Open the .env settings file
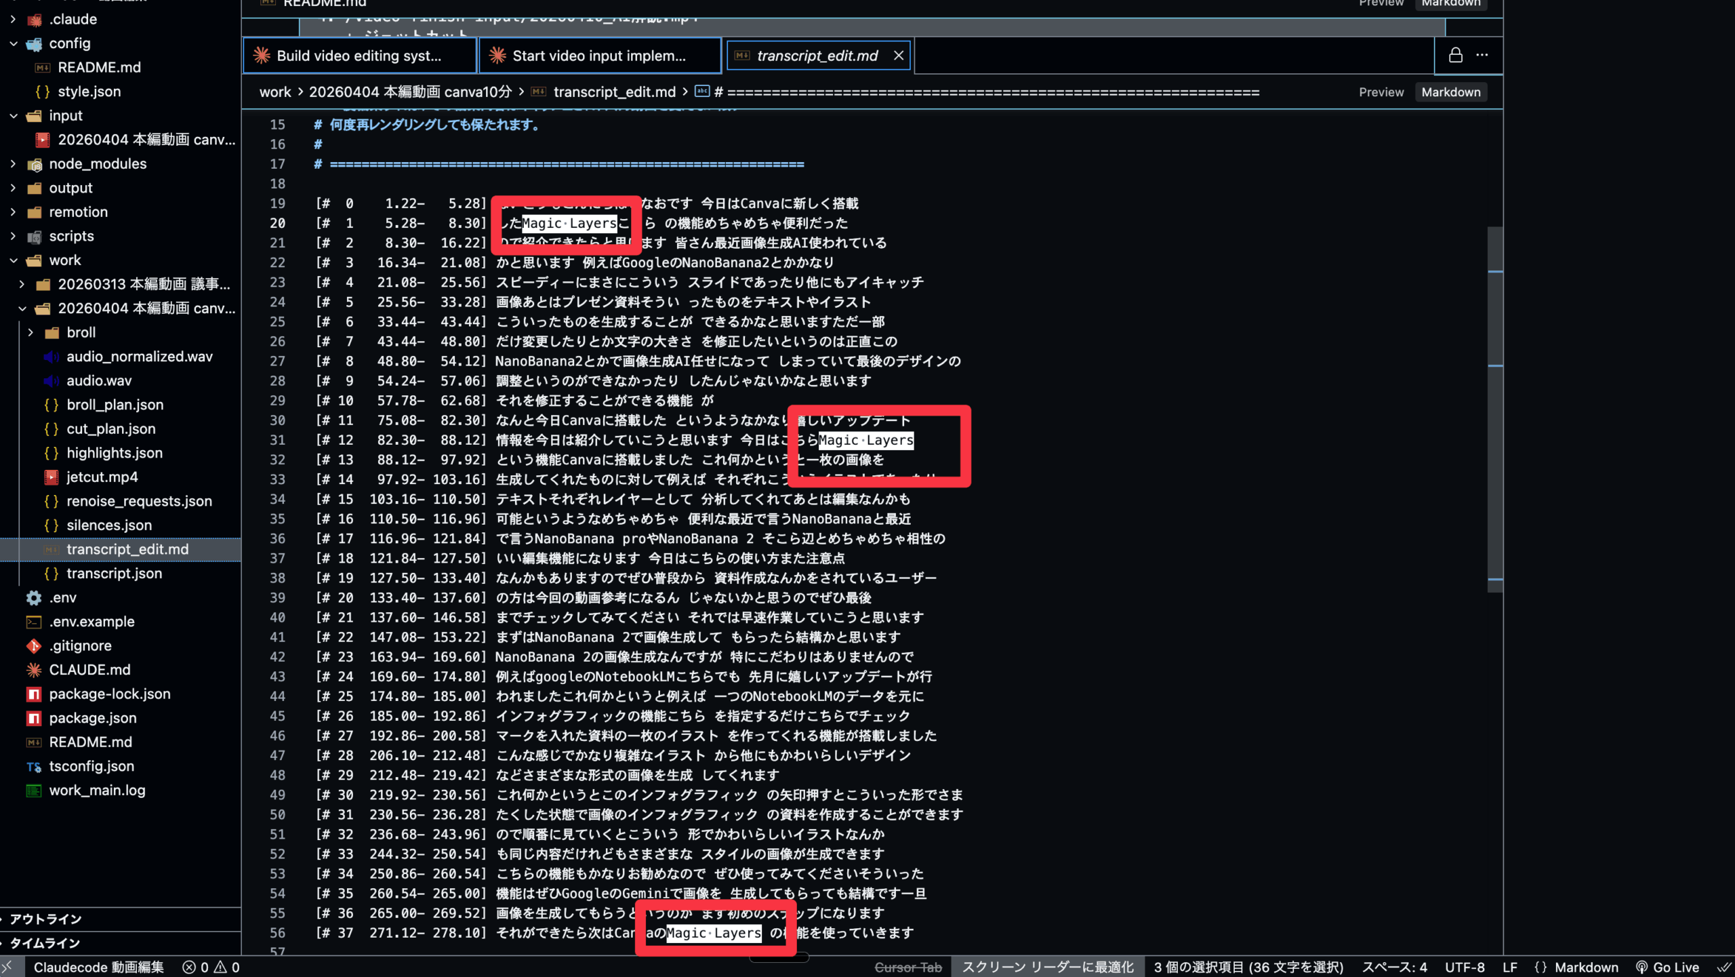Image resolution: width=1735 pixels, height=977 pixels. [62, 597]
